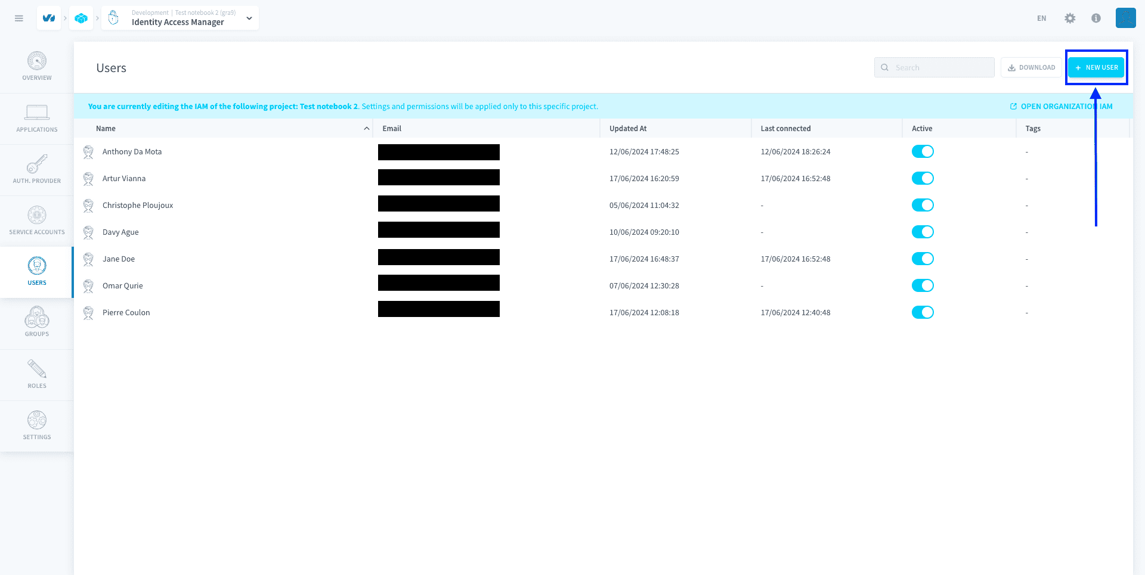This screenshot has width=1145, height=575.
Task: Expand the Identity Access Manager dropdown chevron
Action: (x=249, y=18)
